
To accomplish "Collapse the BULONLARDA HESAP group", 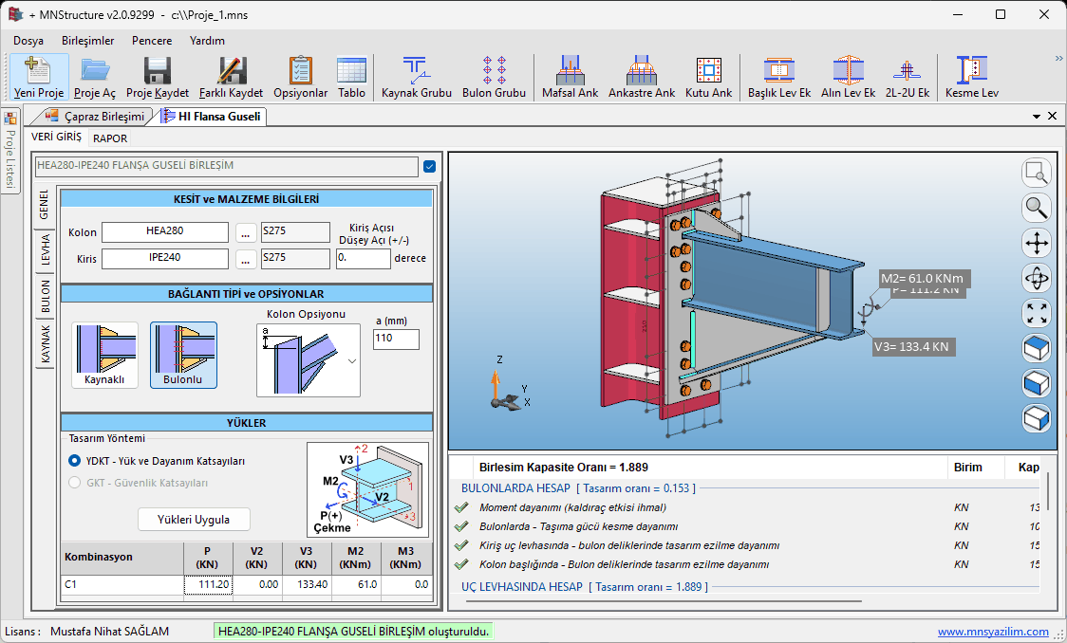I will point(578,488).
